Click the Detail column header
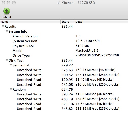 (101, 22)
